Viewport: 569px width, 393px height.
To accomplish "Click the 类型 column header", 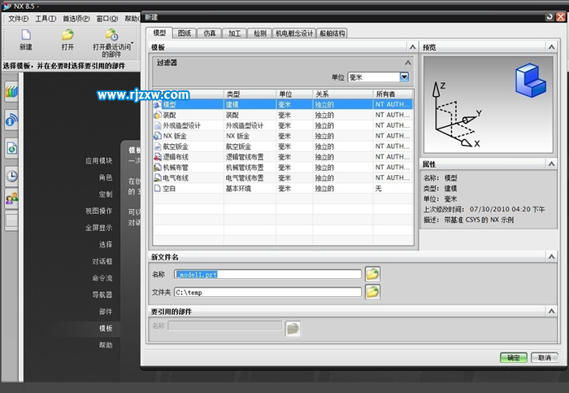I will (250, 94).
